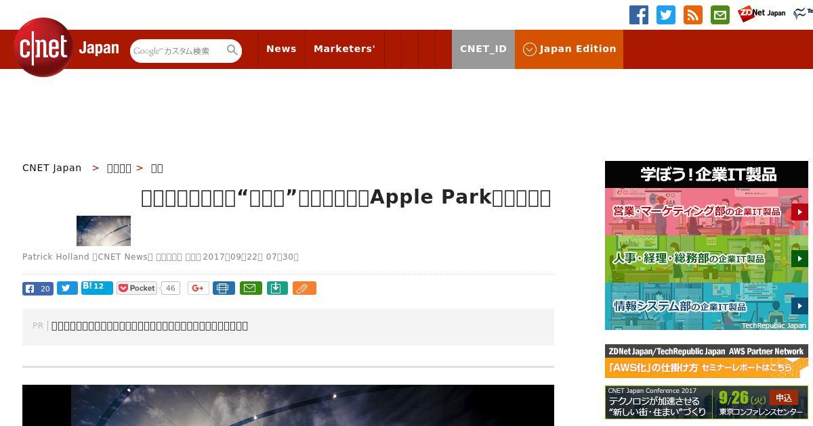Open the AWS化の仕掛け方 seminar report banner
The image size is (813, 426).
[707, 361]
